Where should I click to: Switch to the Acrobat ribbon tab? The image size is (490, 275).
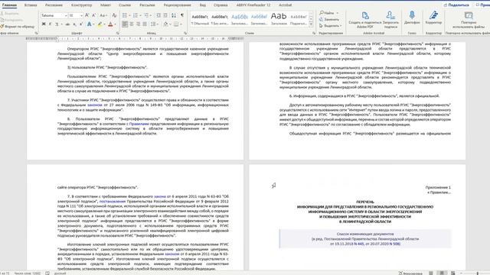coord(285,5)
